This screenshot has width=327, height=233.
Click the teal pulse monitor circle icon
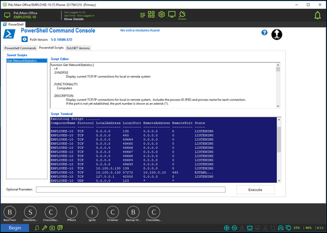[234, 228]
